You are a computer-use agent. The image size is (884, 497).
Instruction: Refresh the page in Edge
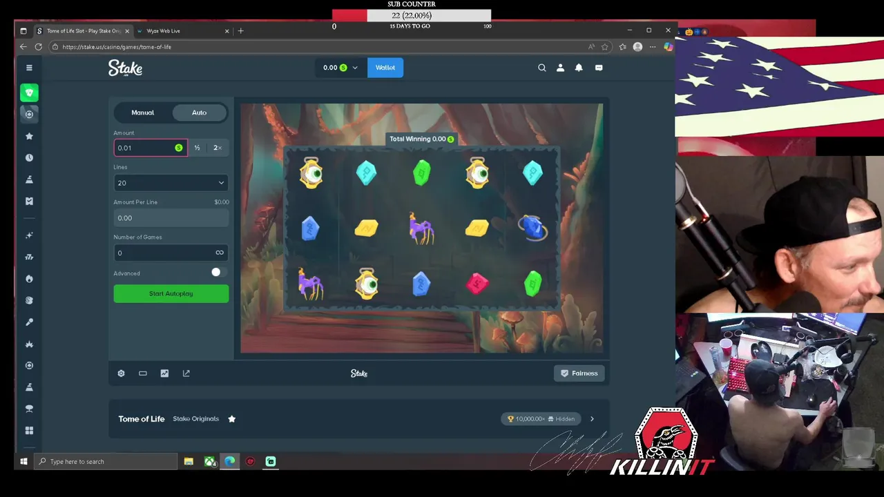pyautogui.click(x=38, y=47)
